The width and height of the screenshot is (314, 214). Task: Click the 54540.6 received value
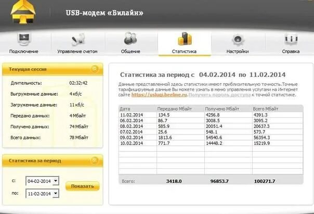tap(214, 138)
